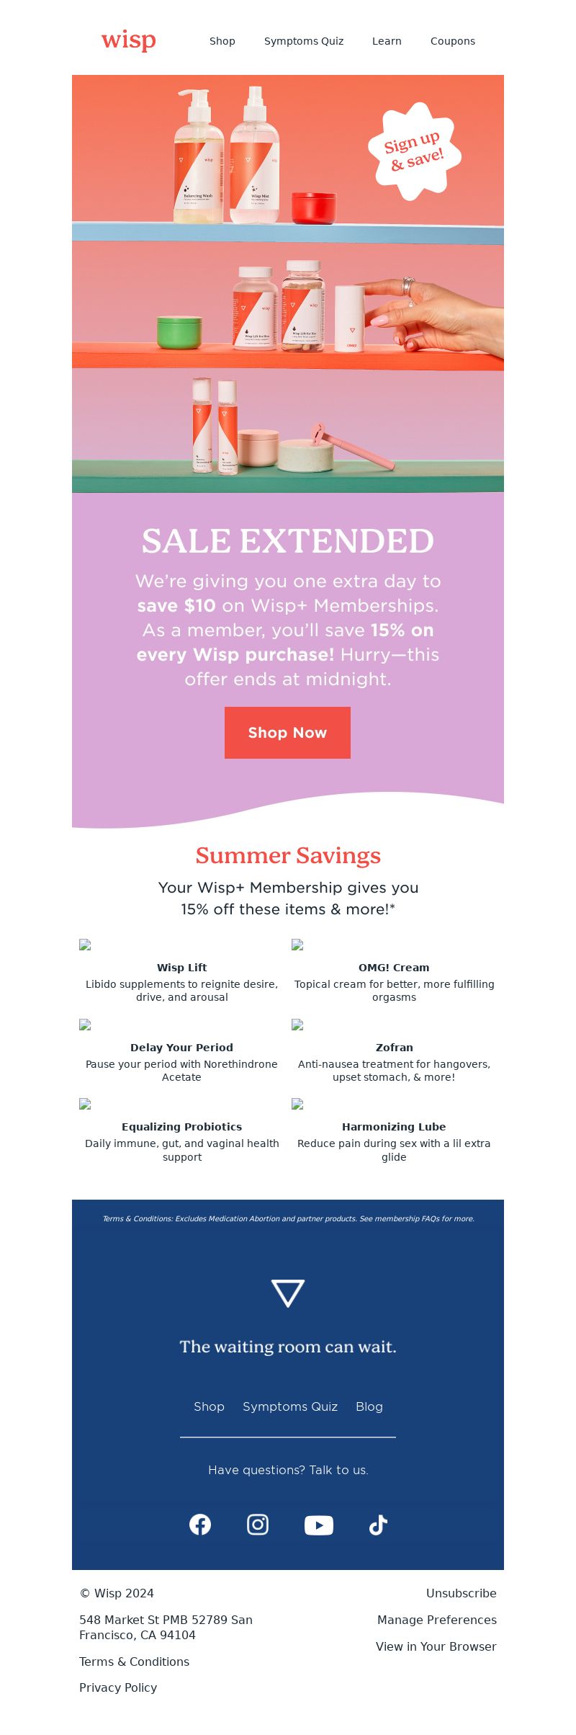Screen dimensions: 576x1735
Task: Open the Learn header link
Action: pyautogui.click(x=387, y=41)
